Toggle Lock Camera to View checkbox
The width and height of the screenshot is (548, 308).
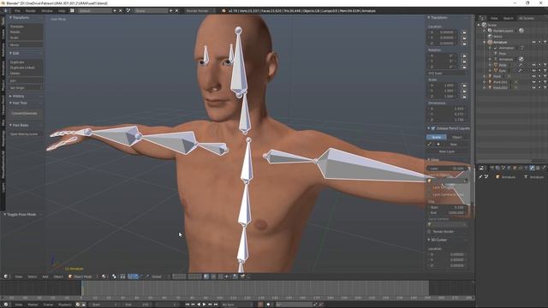[430, 194]
